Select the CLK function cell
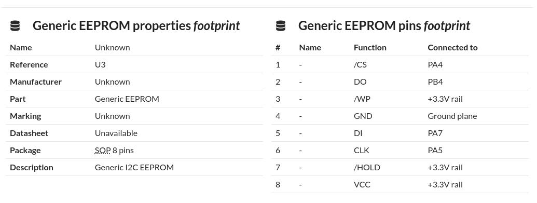Screen dimensions: 537x203 [x=361, y=150]
